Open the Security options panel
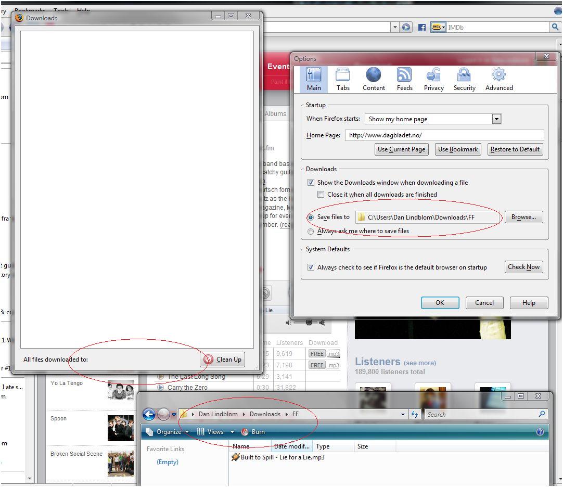 point(464,80)
